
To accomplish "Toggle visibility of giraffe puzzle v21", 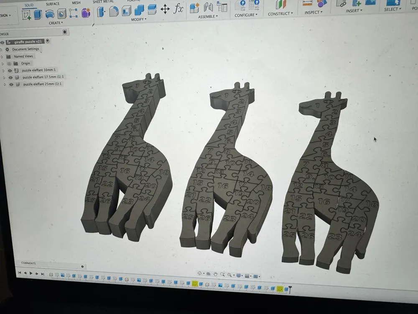I will pyautogui.click(x=2, y=42).
